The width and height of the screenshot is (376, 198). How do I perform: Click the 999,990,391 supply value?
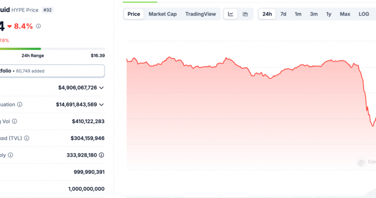coord(89,172)
